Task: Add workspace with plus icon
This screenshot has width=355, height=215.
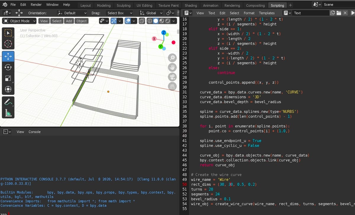Action: pyautogui.click(x=291, y=5)
